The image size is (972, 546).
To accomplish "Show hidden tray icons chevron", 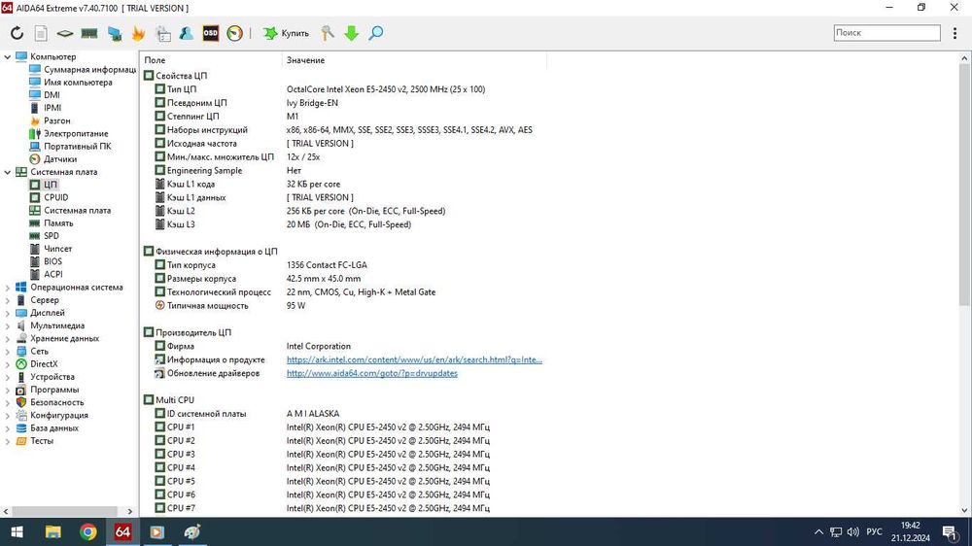I will click(x=818, y=532).
